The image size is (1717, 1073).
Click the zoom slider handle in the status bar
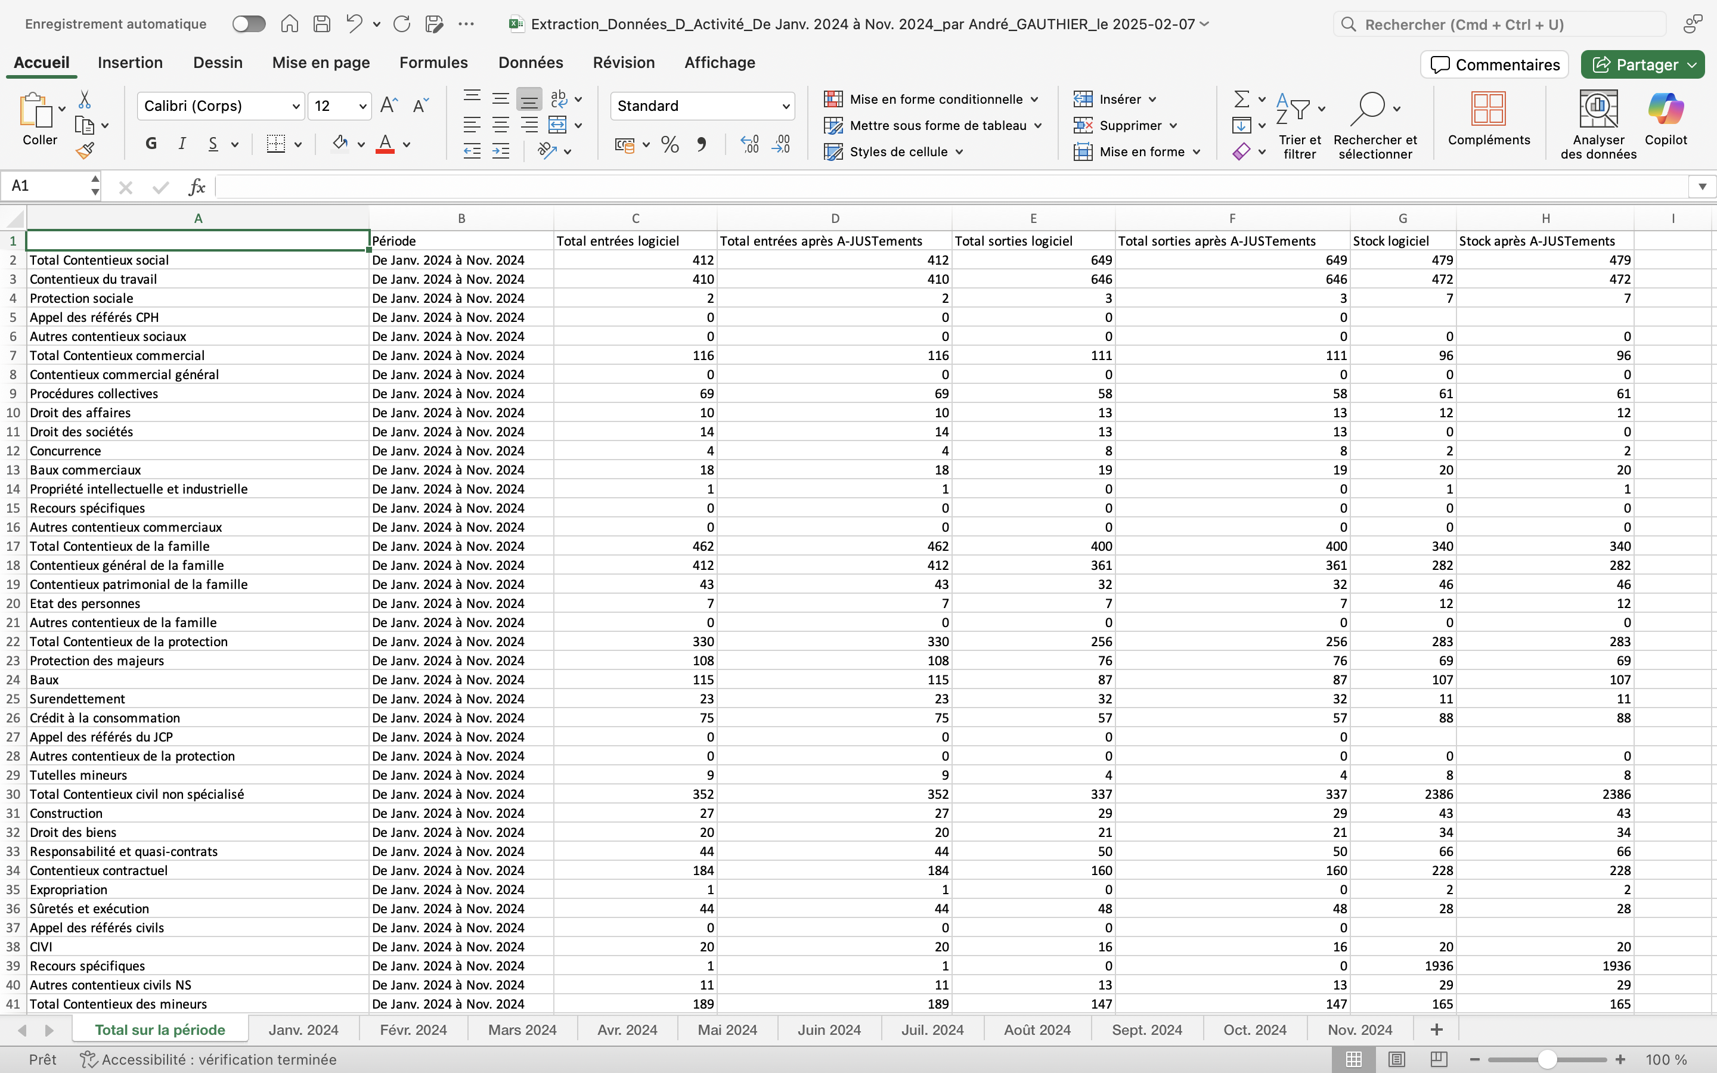point(1548,1059)
